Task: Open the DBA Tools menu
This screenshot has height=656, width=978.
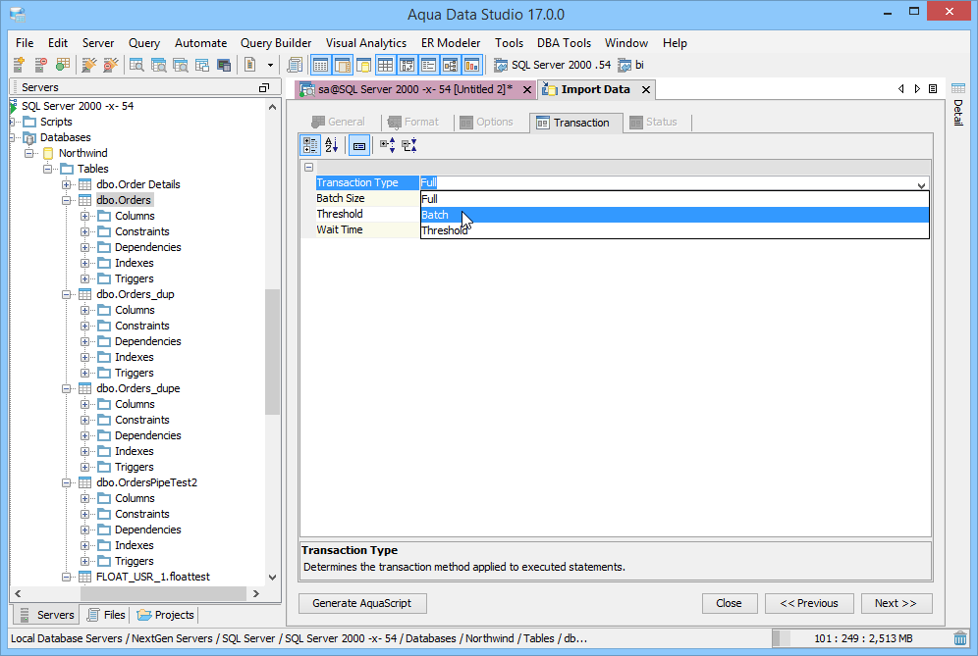Action: click(564, 43)
